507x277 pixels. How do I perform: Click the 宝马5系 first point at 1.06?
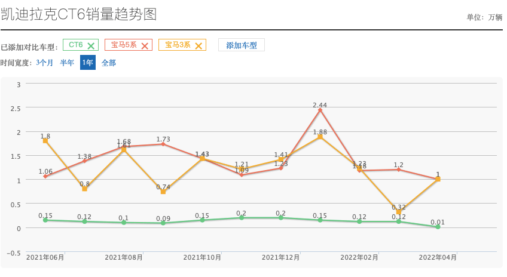point(45,176)
